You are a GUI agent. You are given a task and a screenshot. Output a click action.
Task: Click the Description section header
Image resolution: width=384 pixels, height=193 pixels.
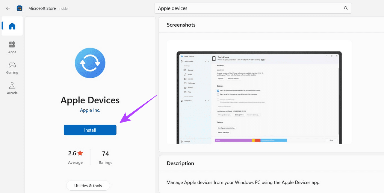pos(181,163)
